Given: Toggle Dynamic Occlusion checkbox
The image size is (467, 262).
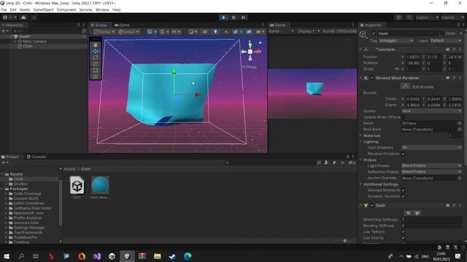Looking at the screenshot, I should [x=404, y=196].
